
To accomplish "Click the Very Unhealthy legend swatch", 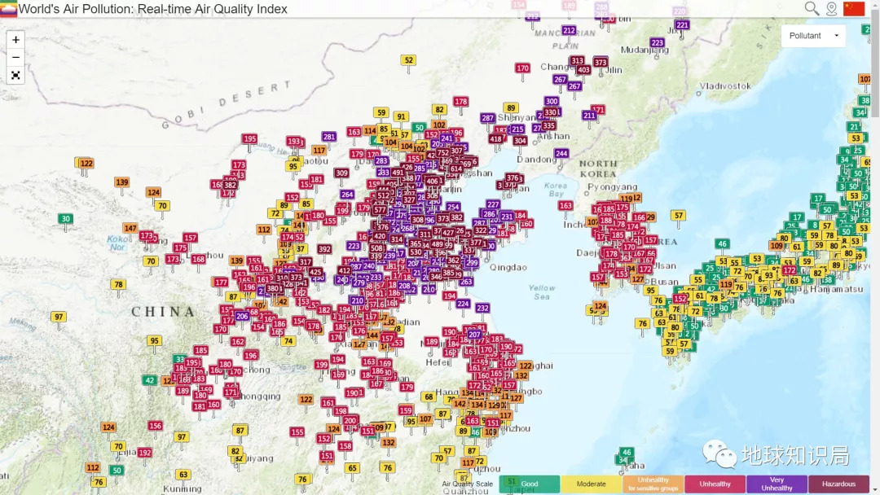I will (777, 484).
